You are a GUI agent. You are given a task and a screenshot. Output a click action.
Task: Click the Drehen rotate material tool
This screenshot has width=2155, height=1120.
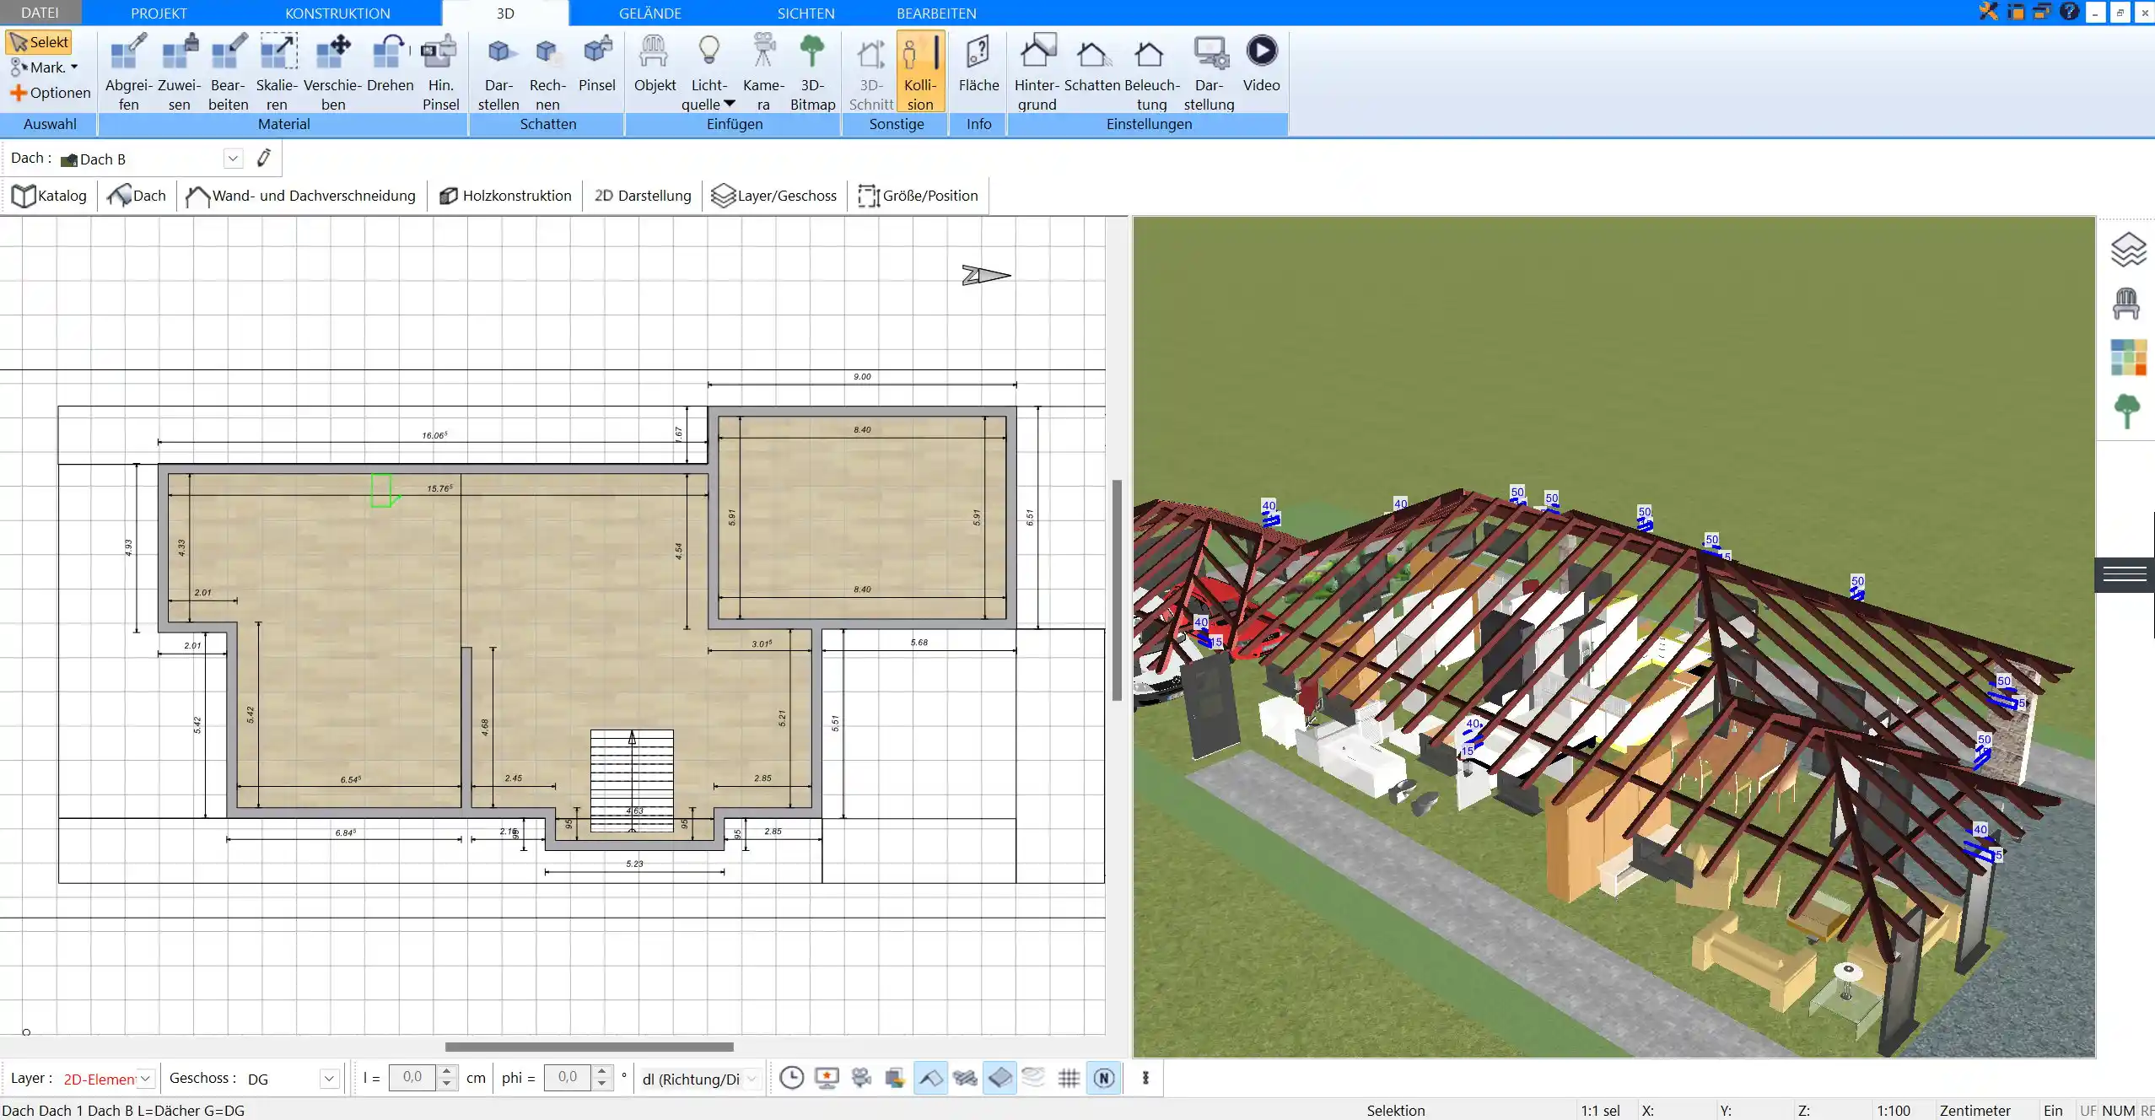pos(390,63)
